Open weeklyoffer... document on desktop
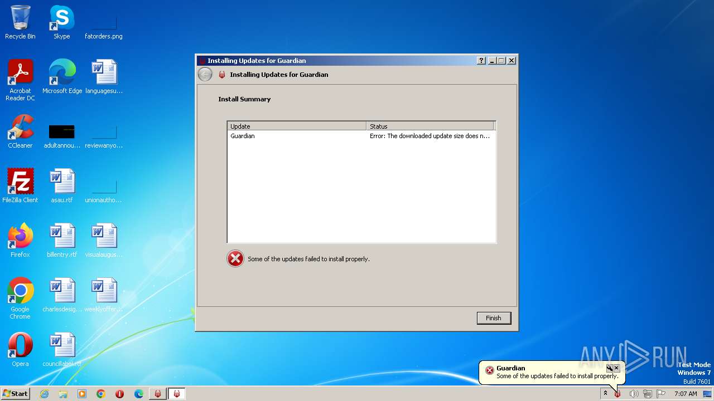Viewport: 714px width, 401px height. tap(104, 295)
